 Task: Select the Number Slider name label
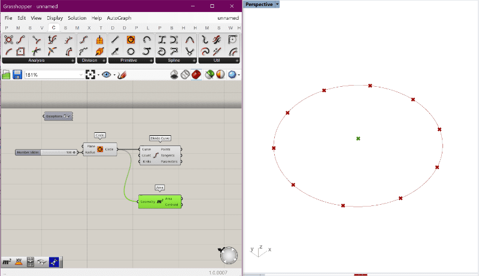(28, 152)
